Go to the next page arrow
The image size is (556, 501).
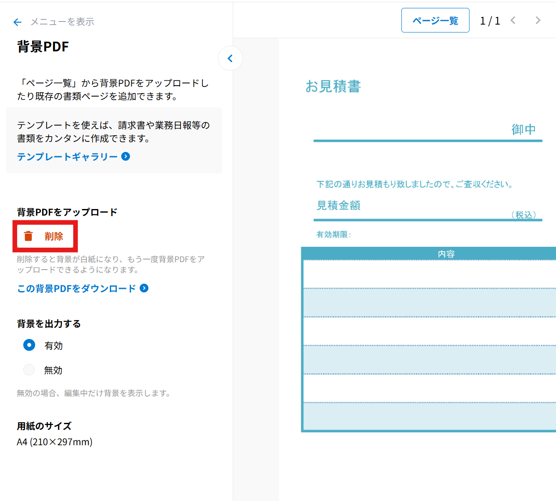coord(538,21)
